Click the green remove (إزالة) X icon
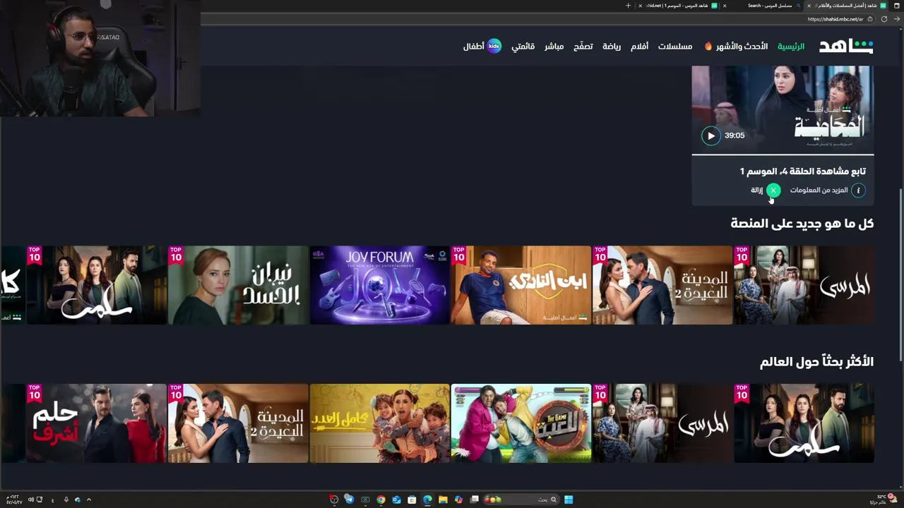The height and width of the screenshot is (508, 904). tap(773, 190)
